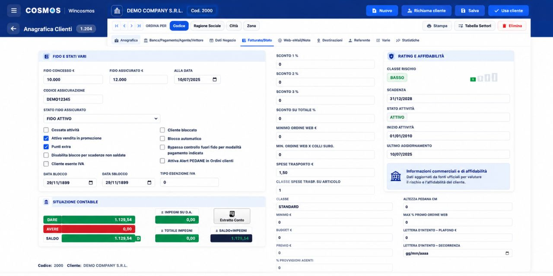This screenshot has width=553, height=276.
Task: Enable Bypassa controllo fuori fido checkbox
Action: tap(162, 147)
